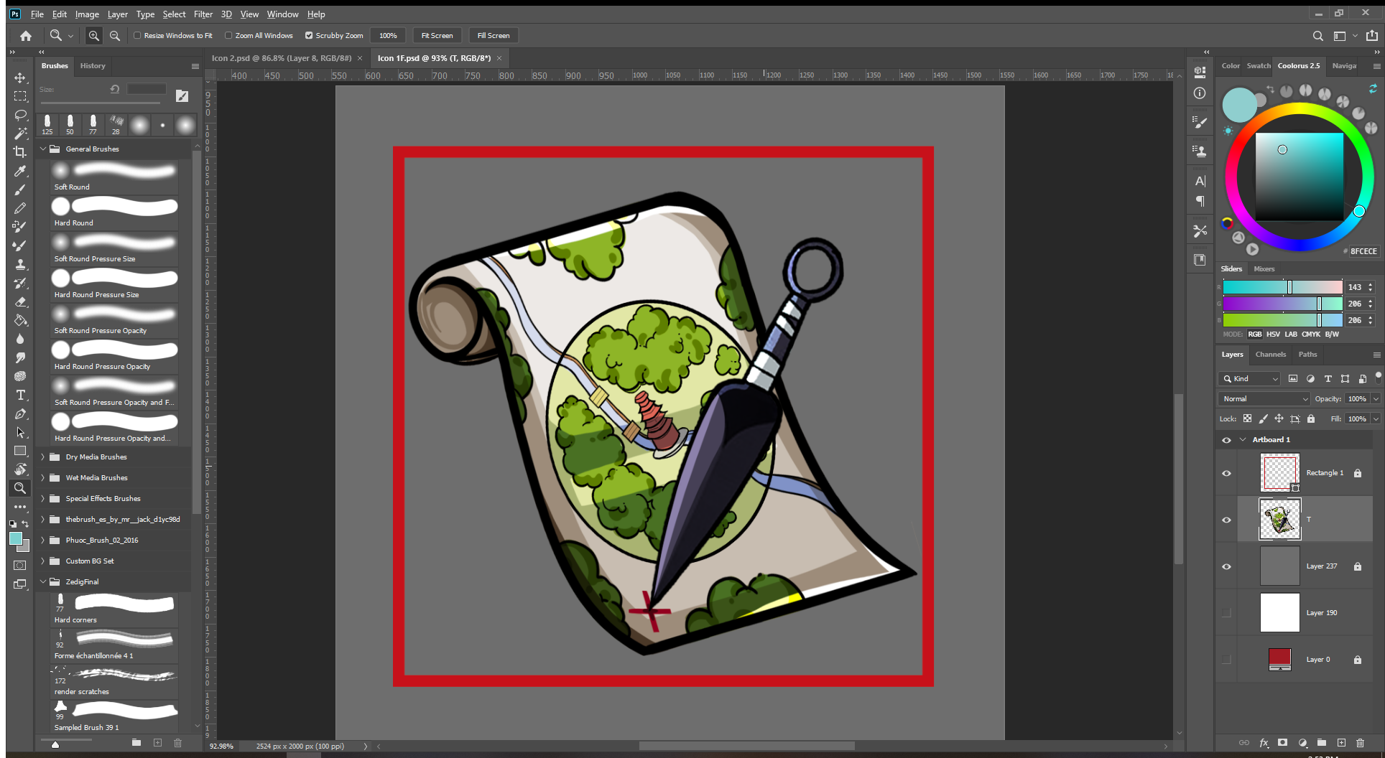This screenshot has height=758, width=1385.
Task: Open the Filter menu
Action: (203, 14)
